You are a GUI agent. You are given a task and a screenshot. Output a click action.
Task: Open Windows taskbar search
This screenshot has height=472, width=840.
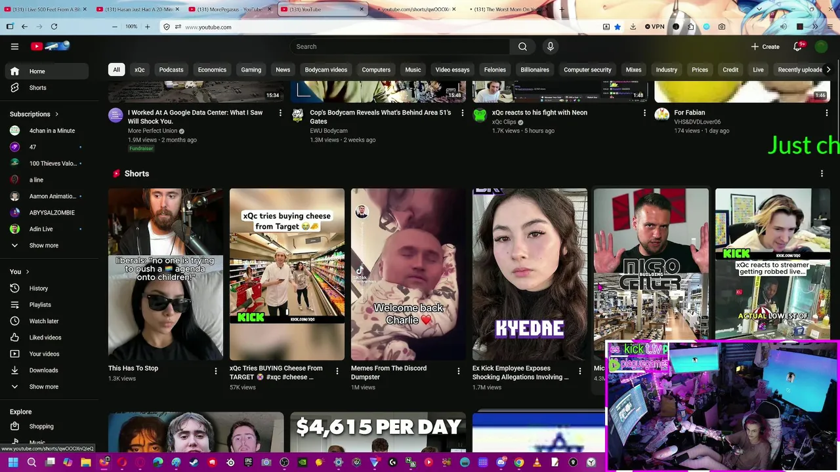point(31,463)
